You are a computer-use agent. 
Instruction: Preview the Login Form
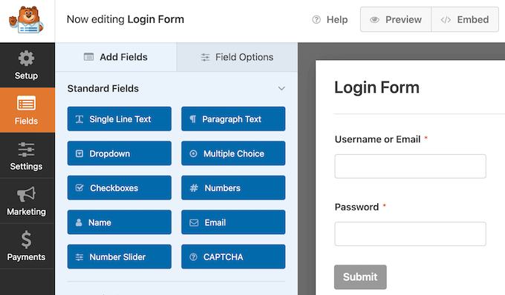(x=396, y=19)
